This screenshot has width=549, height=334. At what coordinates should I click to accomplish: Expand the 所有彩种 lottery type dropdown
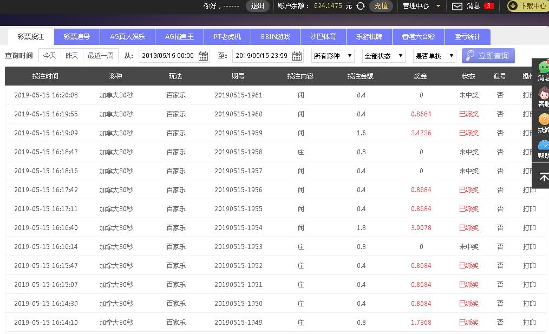pos(333,56)
